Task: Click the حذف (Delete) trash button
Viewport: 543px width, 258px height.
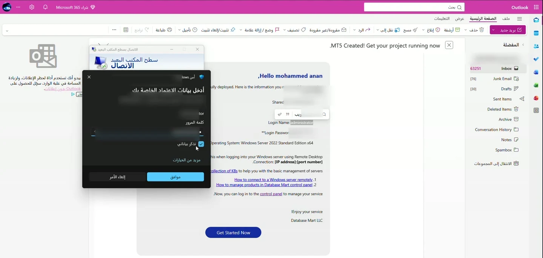Action: coord(477,30)
